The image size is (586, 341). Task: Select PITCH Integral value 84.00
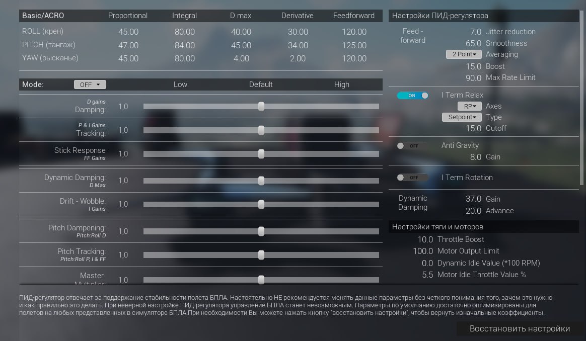185,45
